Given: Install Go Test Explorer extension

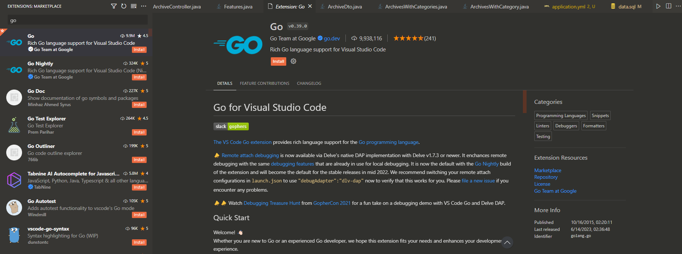Looking at the screenshot, I should click(x=139, y=133).
